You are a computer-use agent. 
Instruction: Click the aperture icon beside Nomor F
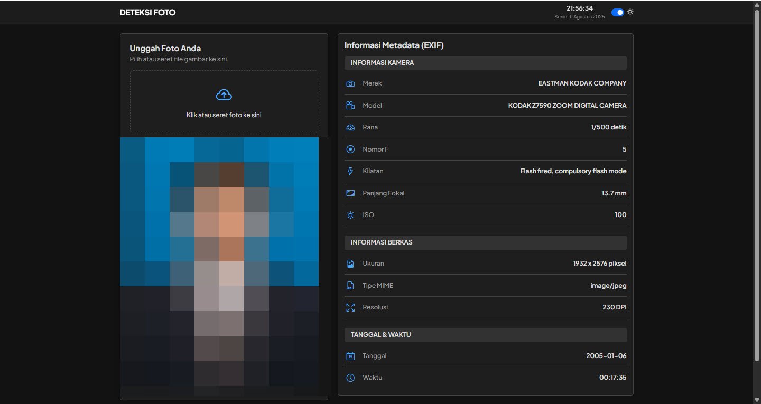[350, 149]
